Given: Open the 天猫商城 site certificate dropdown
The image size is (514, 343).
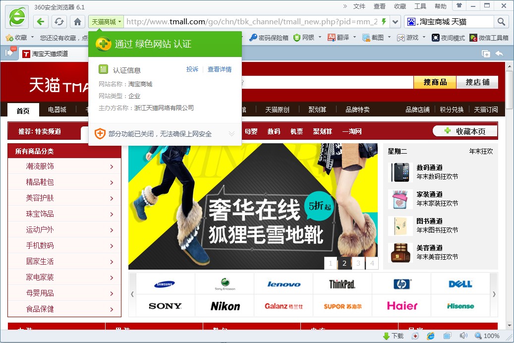Looking at the screenshot, I should click(106, 22).
